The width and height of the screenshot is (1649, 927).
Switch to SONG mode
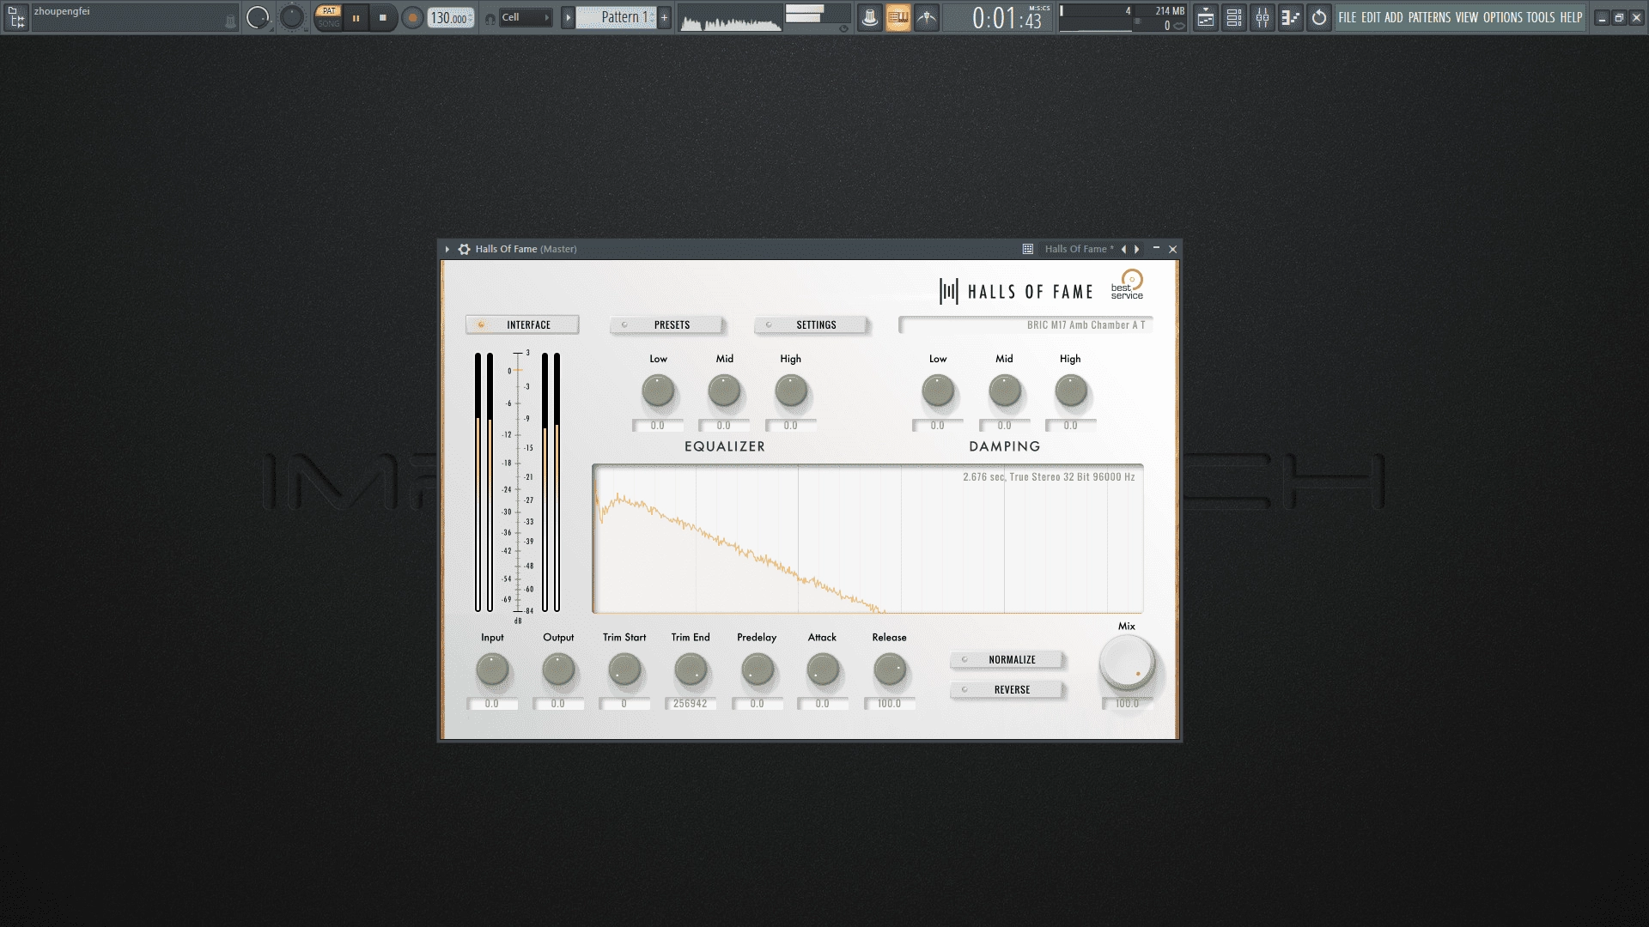(x=329, y=24)
